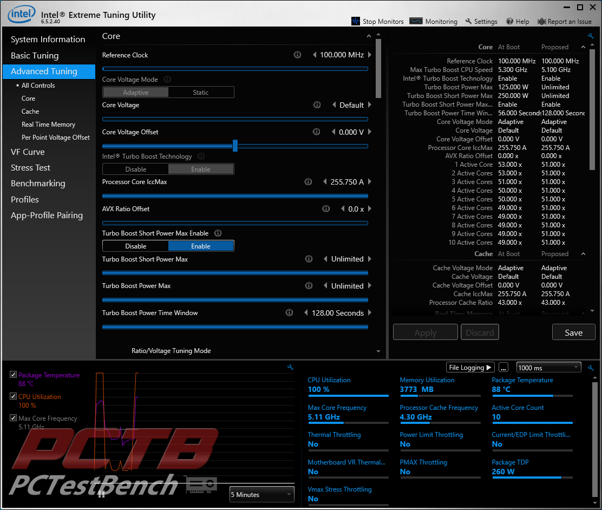Collapse Cache group in proposed panel
602x510 pixels.
[x=583, y=254]
